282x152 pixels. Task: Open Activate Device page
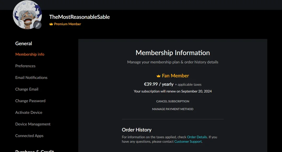click(29, 112)
